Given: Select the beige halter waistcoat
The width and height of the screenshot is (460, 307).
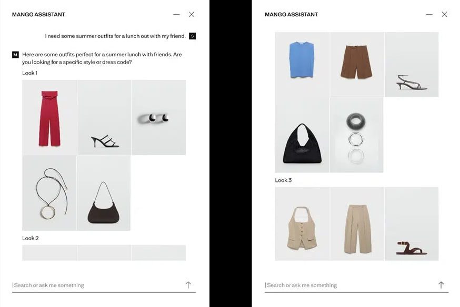Looking at the screenshot, I should (302, 224).
